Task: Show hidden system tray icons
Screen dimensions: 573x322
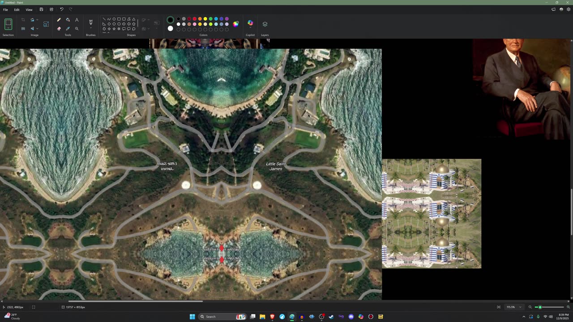Action: pos(524,317)
